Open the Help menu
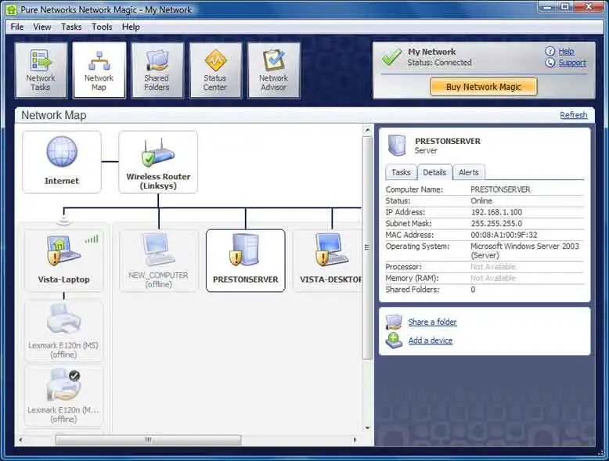 click(x=131, y=27)
